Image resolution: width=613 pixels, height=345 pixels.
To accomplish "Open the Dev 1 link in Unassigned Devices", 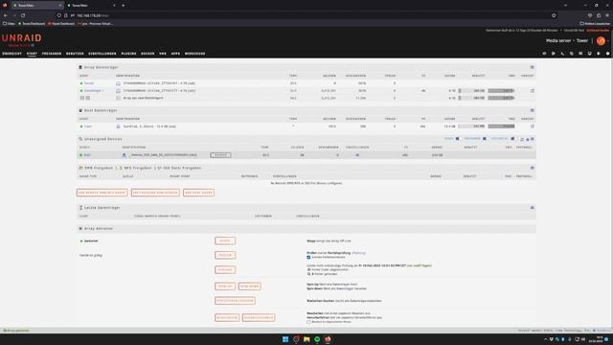I will point(87,155).
